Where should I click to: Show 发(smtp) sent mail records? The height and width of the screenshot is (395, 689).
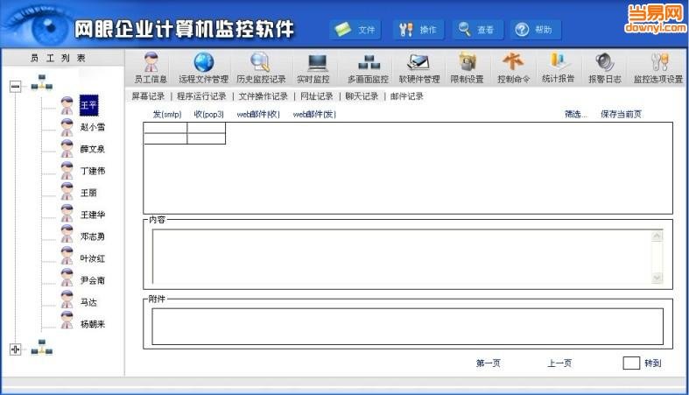pos(167,114)
